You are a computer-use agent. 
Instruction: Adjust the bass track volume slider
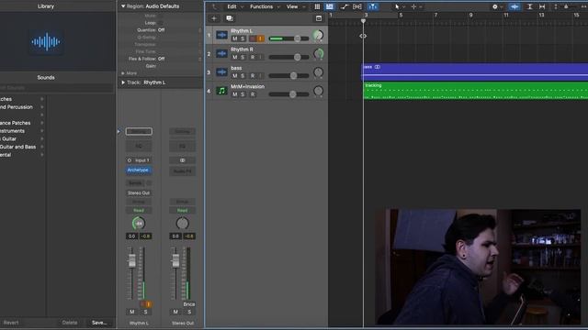tap(294, 75)
